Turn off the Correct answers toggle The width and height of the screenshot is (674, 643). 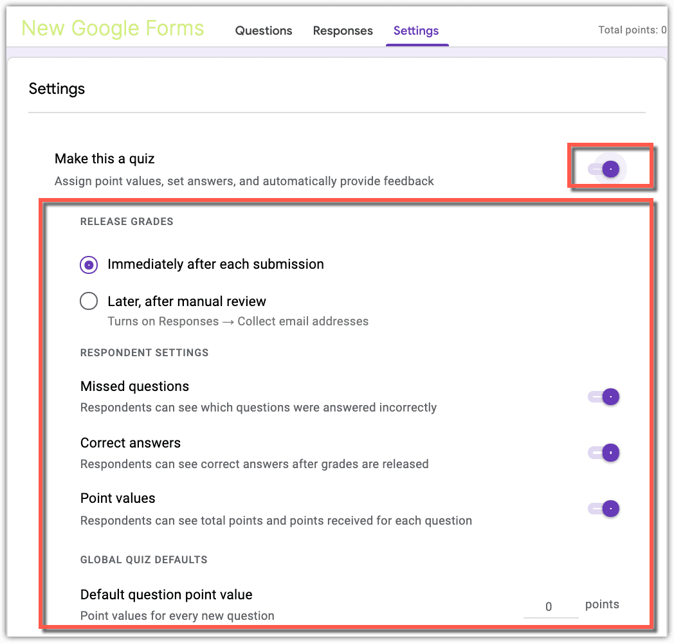pyautogui.click(x=604, y=453)
